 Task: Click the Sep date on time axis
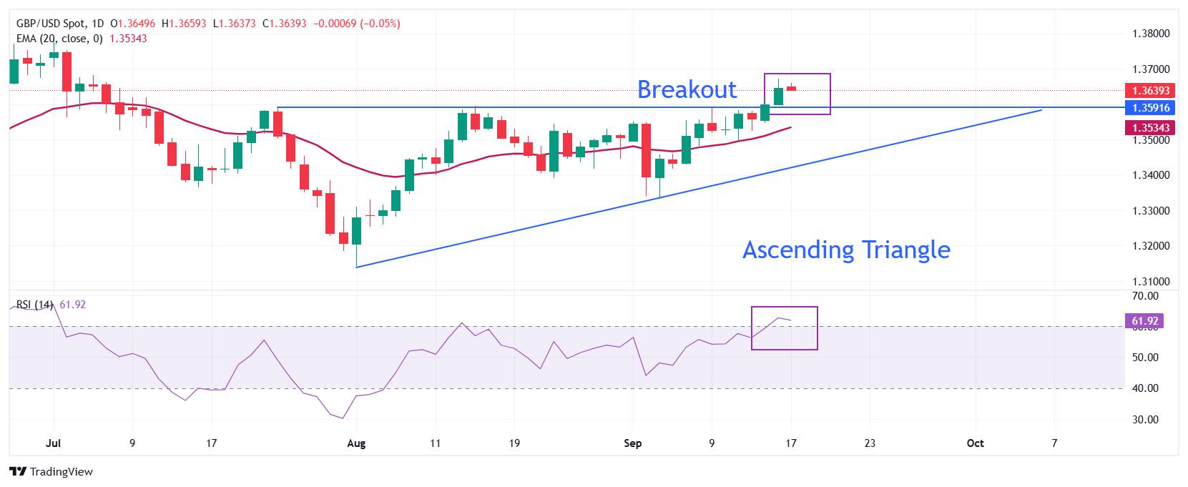[632, 443]
